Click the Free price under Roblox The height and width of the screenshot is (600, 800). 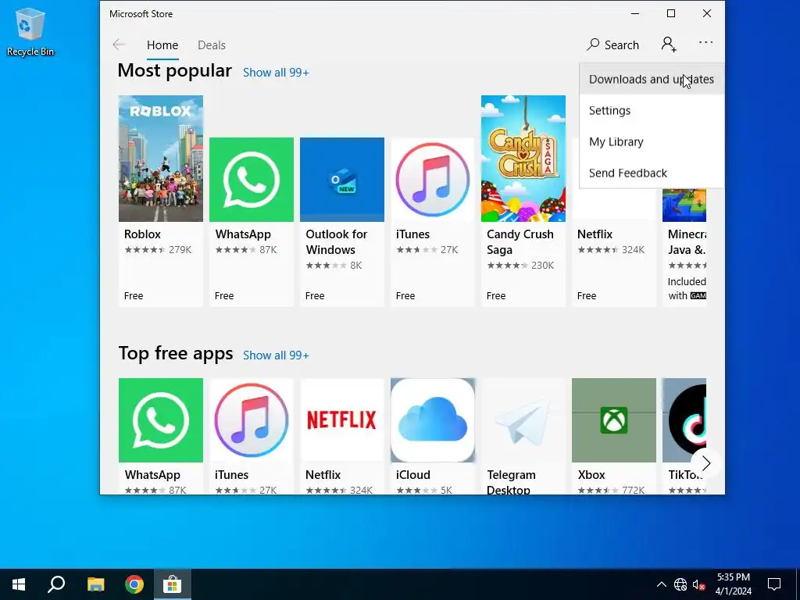(133, 296)
